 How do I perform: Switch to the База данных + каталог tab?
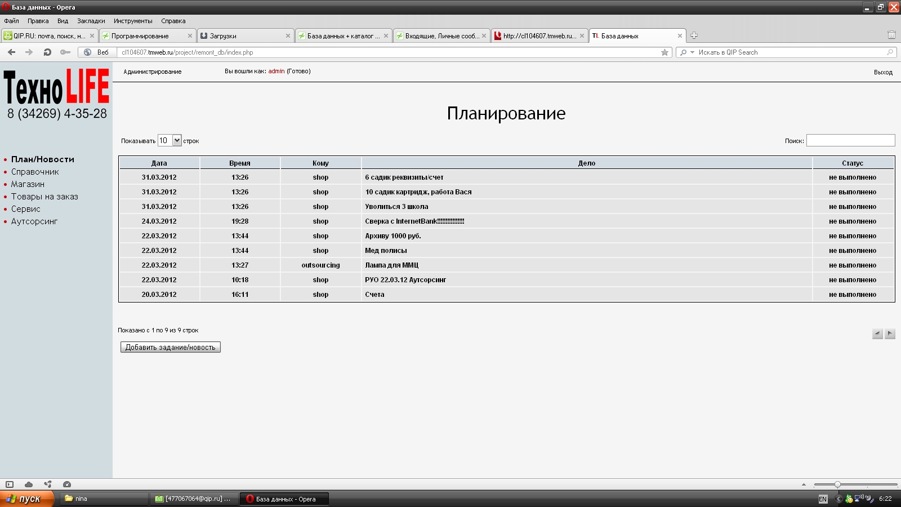pos(344,35)
